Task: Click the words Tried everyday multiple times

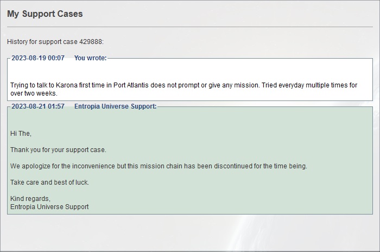Action: (x=301, y=85)
